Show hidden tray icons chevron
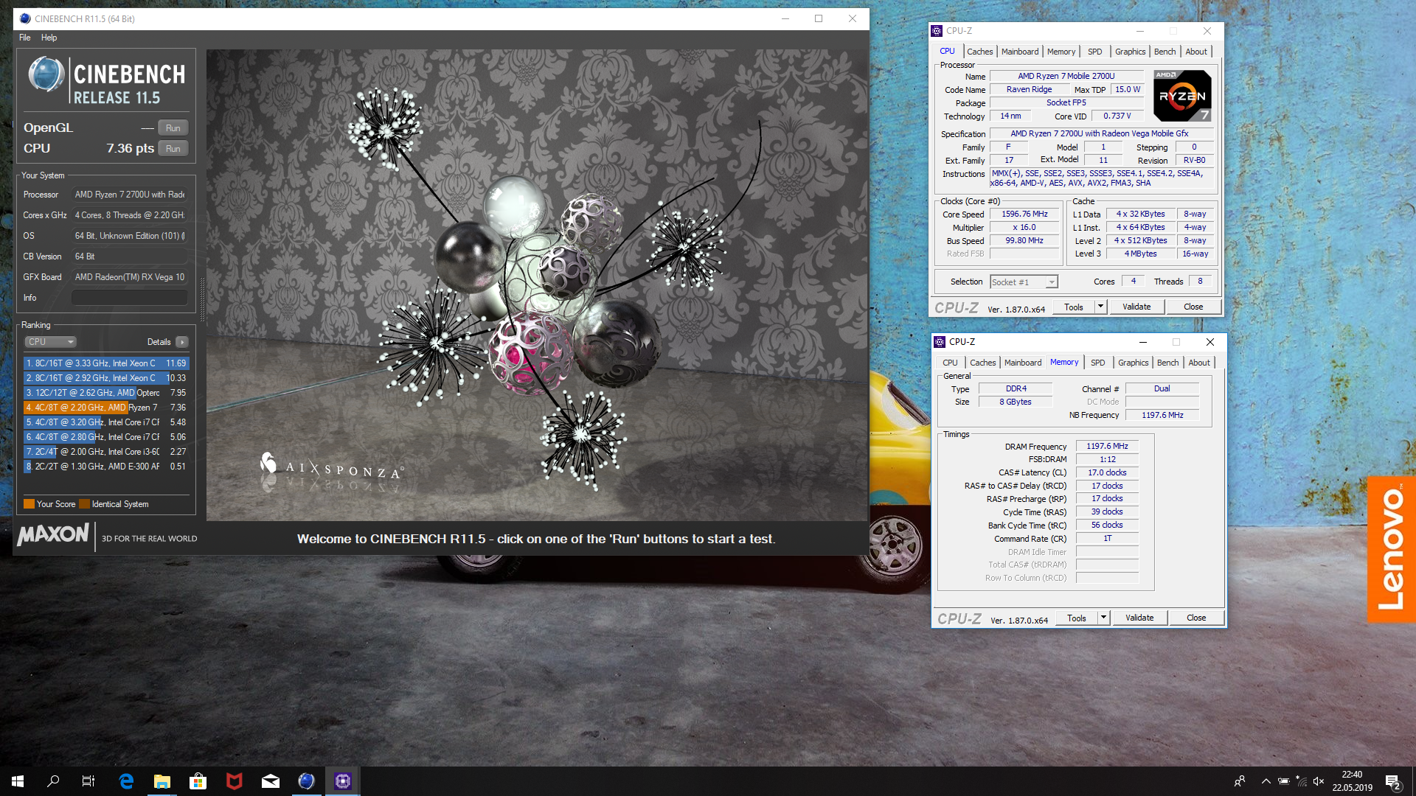The width and height of the screenshot is (1416, 796). click(1266, 781)
